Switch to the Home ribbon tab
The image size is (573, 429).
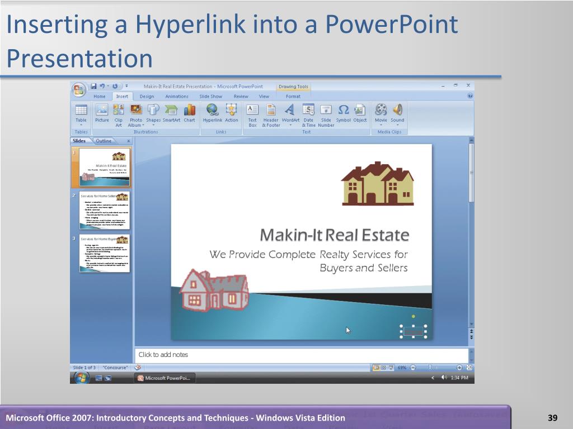pyautogui.click(x=100, y=96)
